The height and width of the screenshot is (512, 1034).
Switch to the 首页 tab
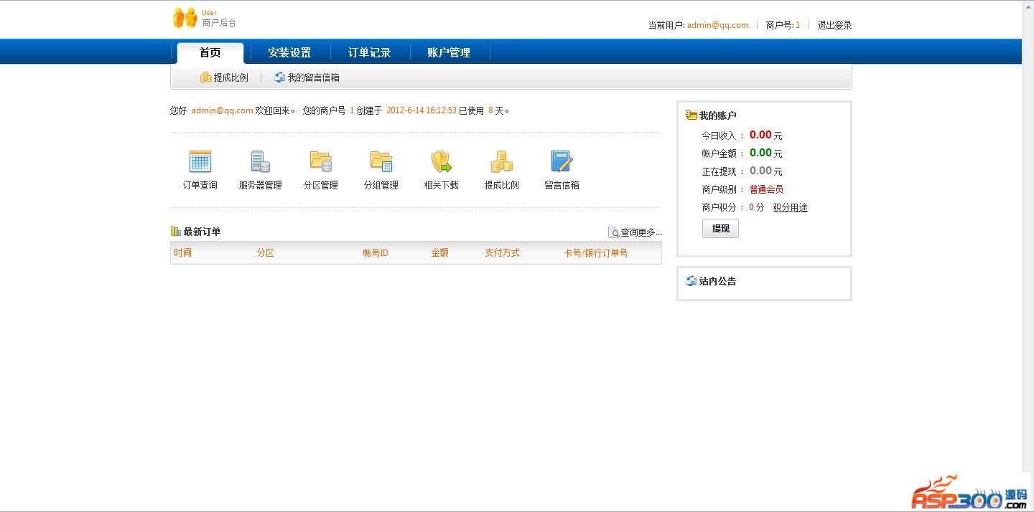pos(210,53)
